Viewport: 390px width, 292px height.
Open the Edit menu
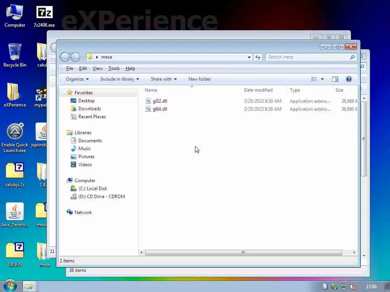[x=83, y=68]
